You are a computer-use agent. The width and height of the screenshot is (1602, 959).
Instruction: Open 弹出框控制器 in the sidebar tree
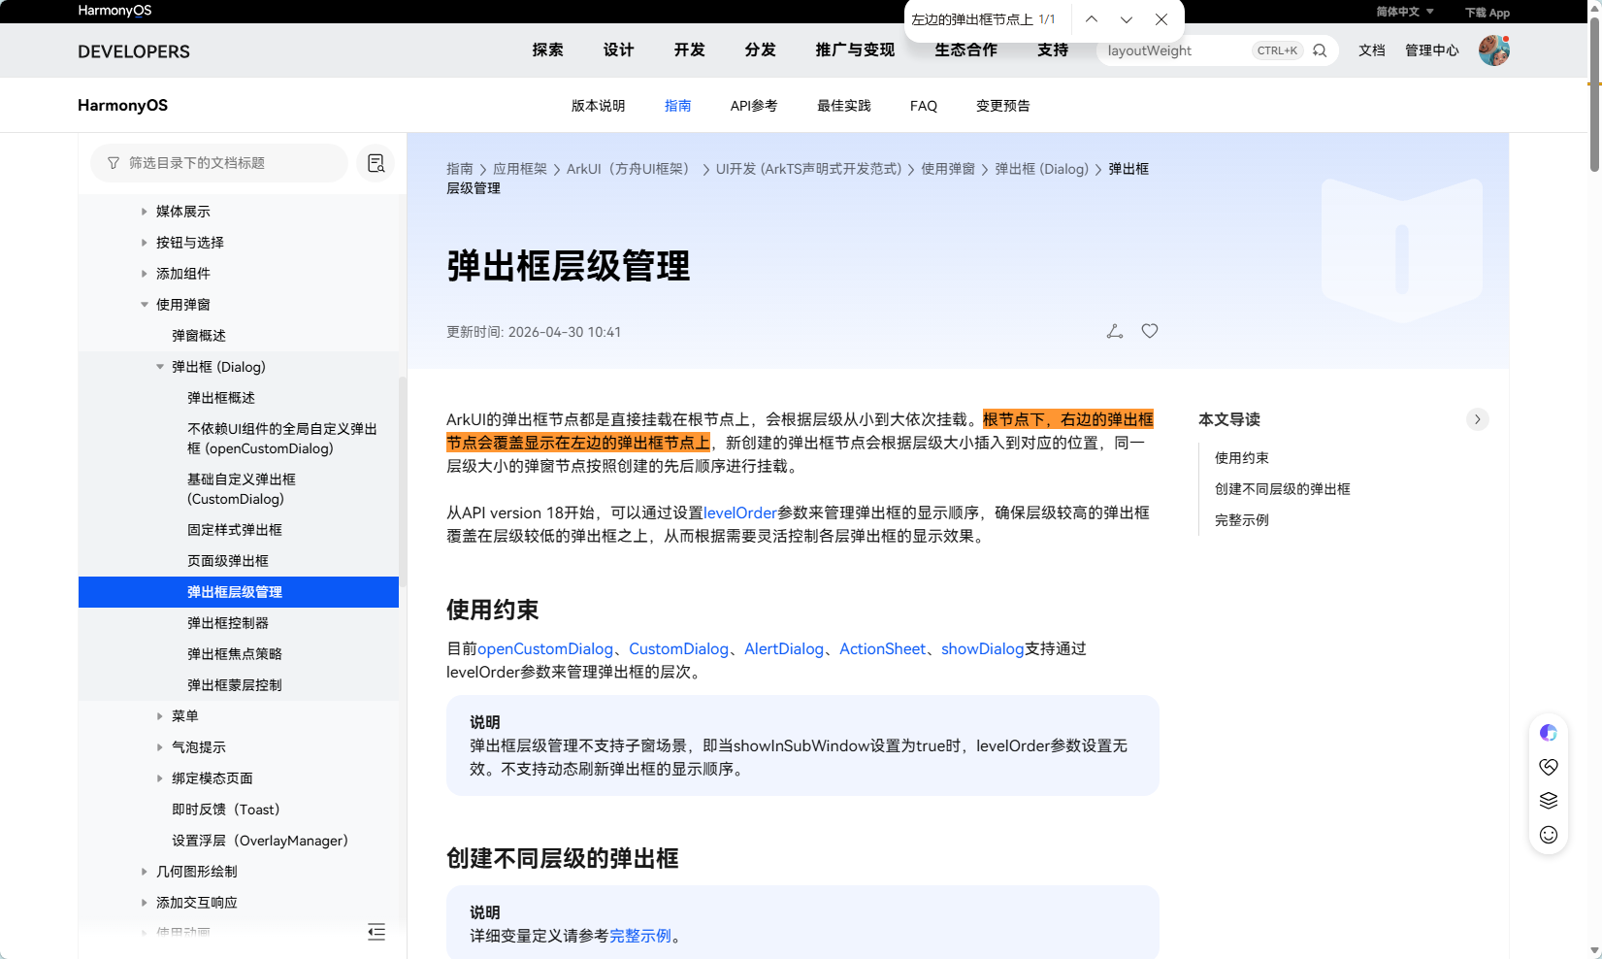click(228, 623)
